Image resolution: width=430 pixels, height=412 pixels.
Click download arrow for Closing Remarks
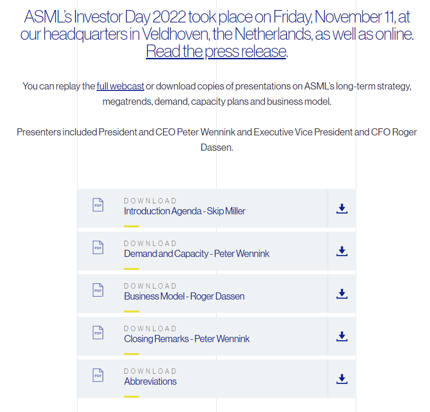click(342, 336)
